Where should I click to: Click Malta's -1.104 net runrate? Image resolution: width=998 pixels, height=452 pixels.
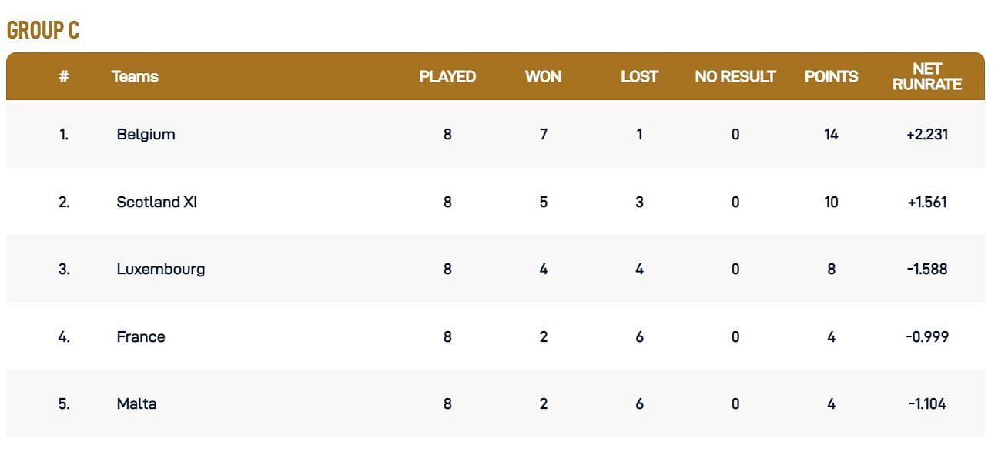(x=927, y=403)
